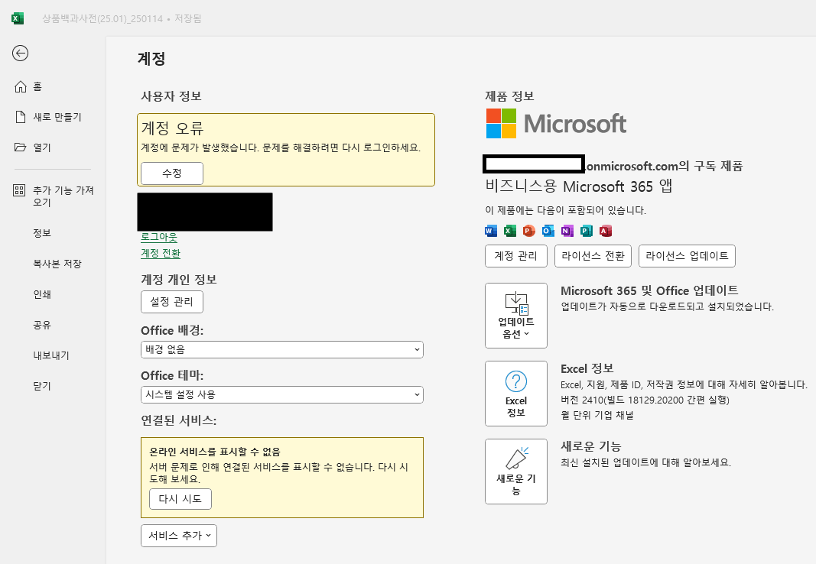Screen dimensions: 816x564
Task: Select 내보내기 in the sidebar
Action: (x=51, y=355)
